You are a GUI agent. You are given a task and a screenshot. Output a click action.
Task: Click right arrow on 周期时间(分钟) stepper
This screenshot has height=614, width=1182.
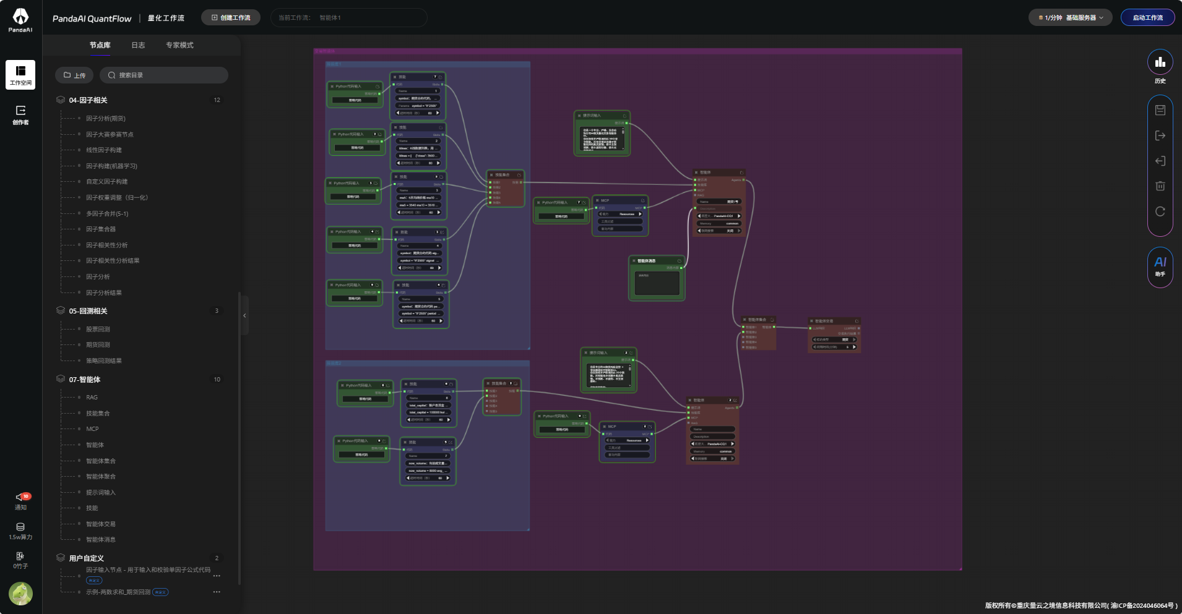pos(854,347)
